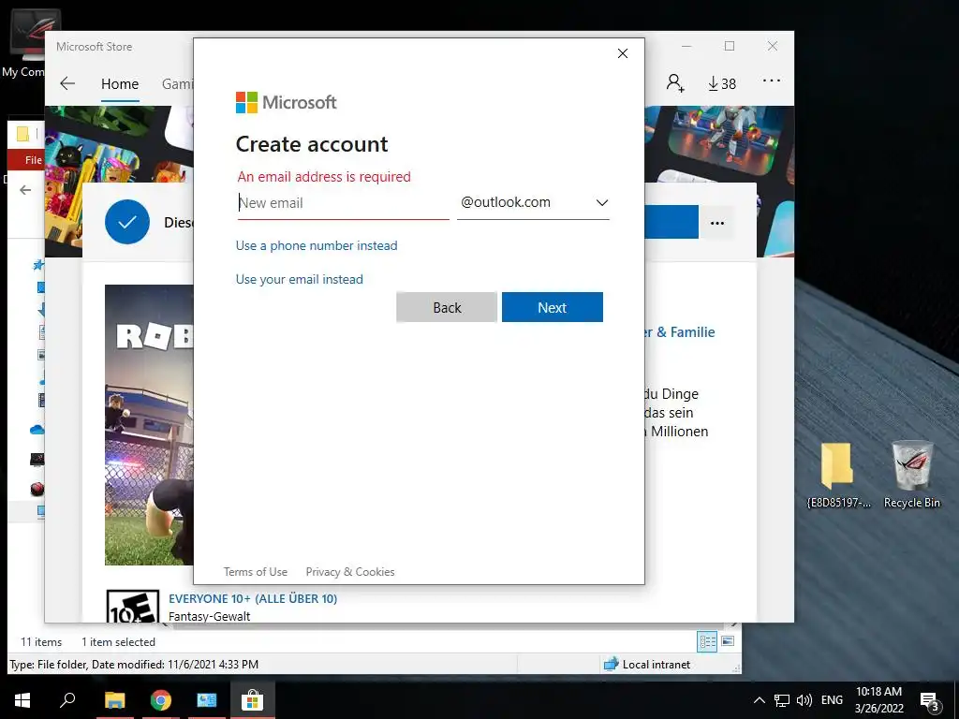Click the Roblox game poster image
This screenshot has width=959, height=719.
pyautogui.click(x=149, y=425)
